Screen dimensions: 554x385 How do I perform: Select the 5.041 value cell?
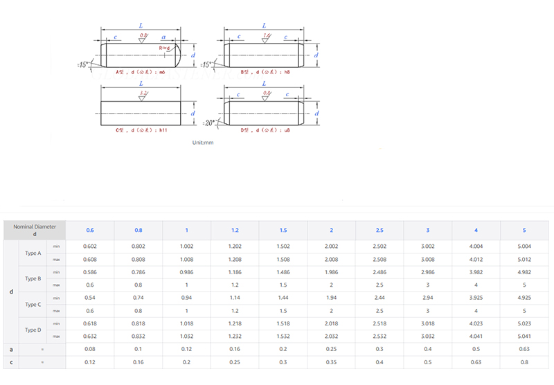click(524, 337)
